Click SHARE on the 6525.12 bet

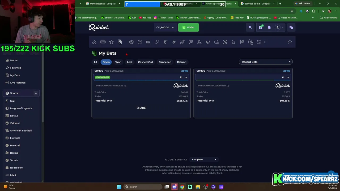pos(141,108)
